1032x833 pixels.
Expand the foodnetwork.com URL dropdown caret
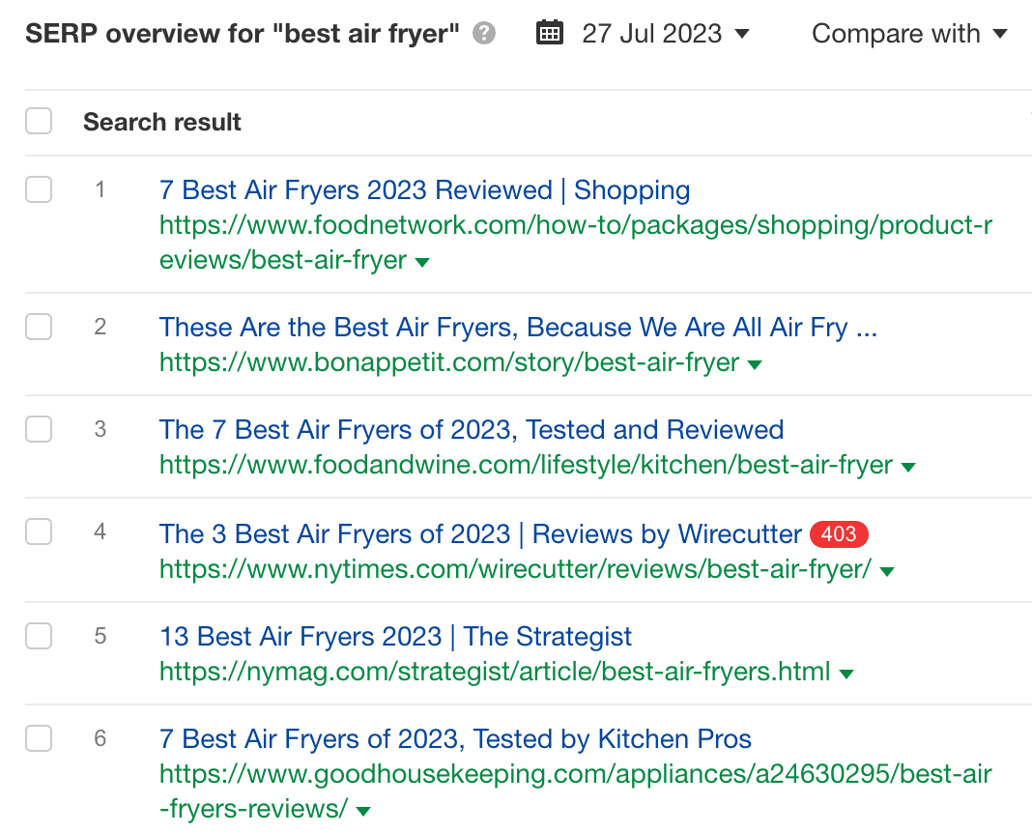coord(422,261)
